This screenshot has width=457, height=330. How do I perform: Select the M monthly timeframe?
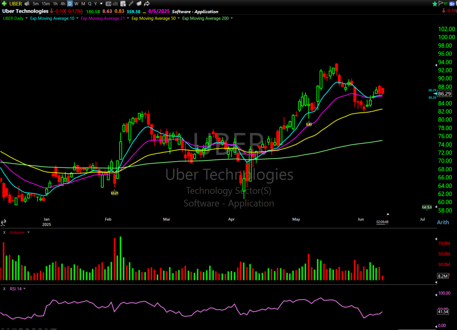[83, 4]
